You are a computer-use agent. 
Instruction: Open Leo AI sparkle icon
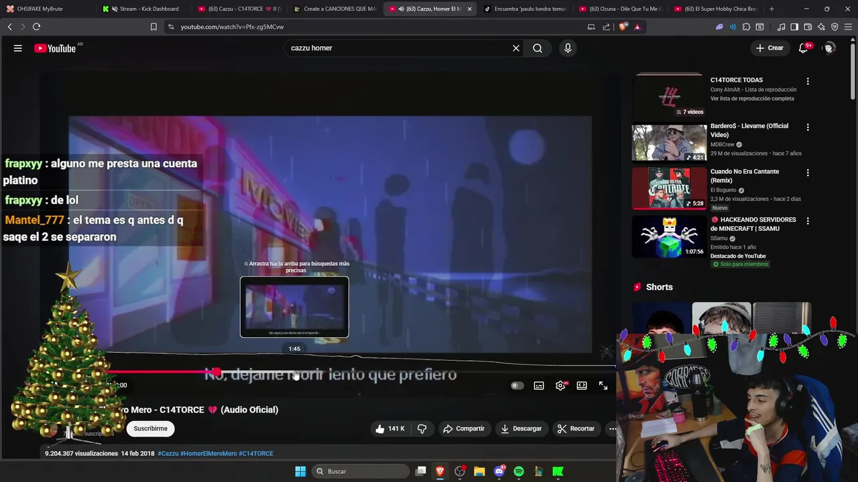pyautogui.click(x=821, y=27)
